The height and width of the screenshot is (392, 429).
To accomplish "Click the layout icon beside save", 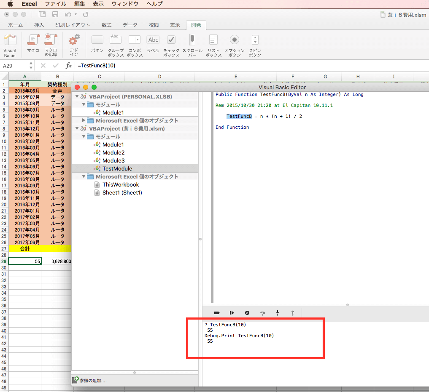I will point(42,14).
